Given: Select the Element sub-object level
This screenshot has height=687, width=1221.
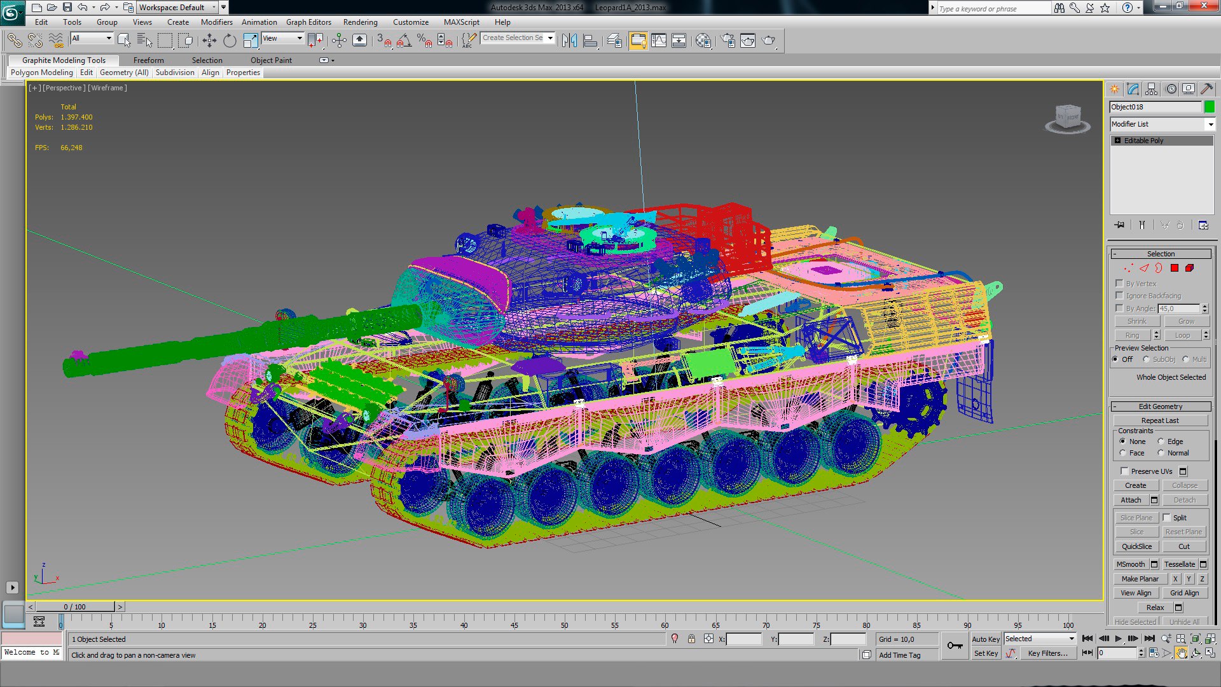Looking at the screenshot, I should coord(1190,268).
